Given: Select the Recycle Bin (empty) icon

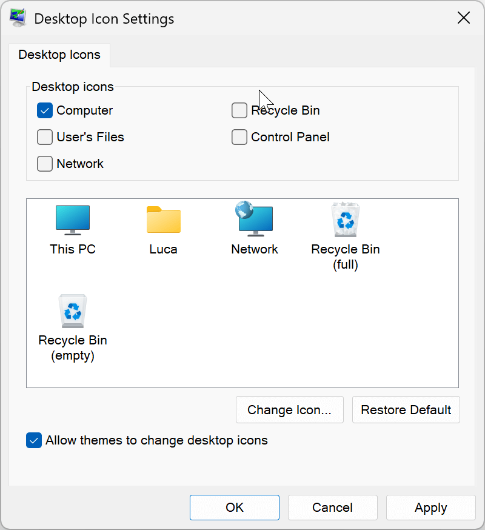Looking at the screenshot, I should pos(72,311).
